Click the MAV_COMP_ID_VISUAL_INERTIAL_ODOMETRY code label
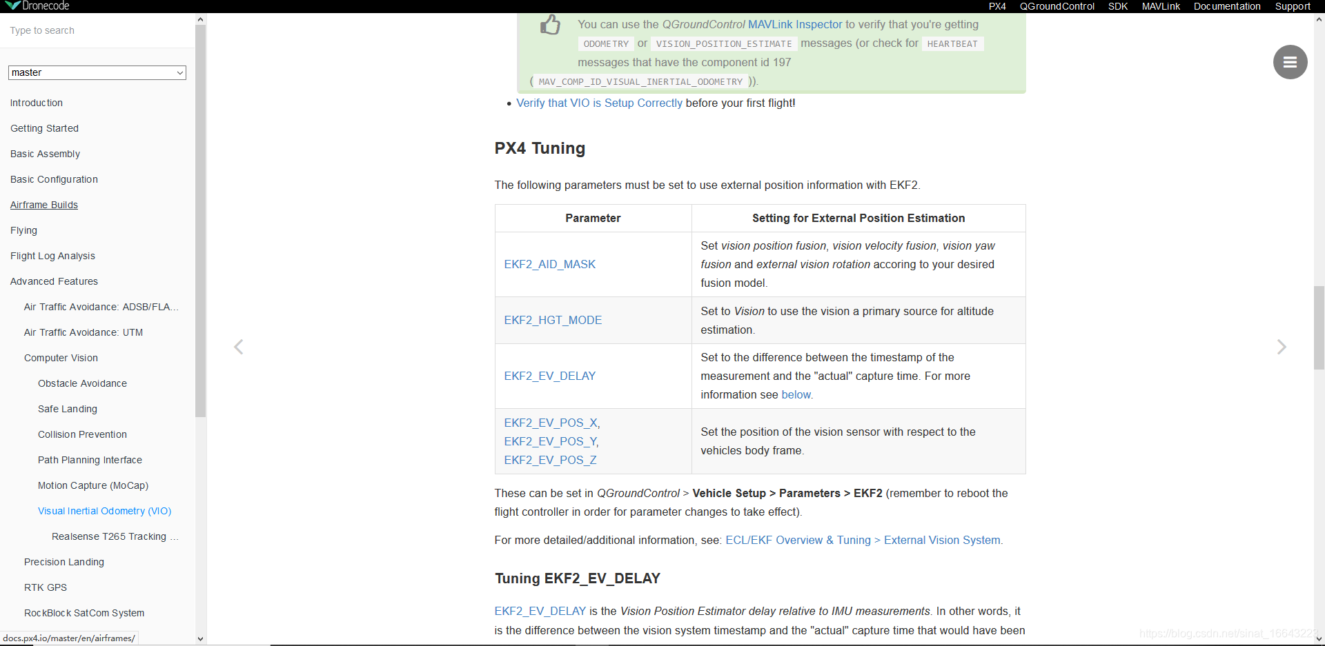The image size is (1325, 646). (640, 81)
